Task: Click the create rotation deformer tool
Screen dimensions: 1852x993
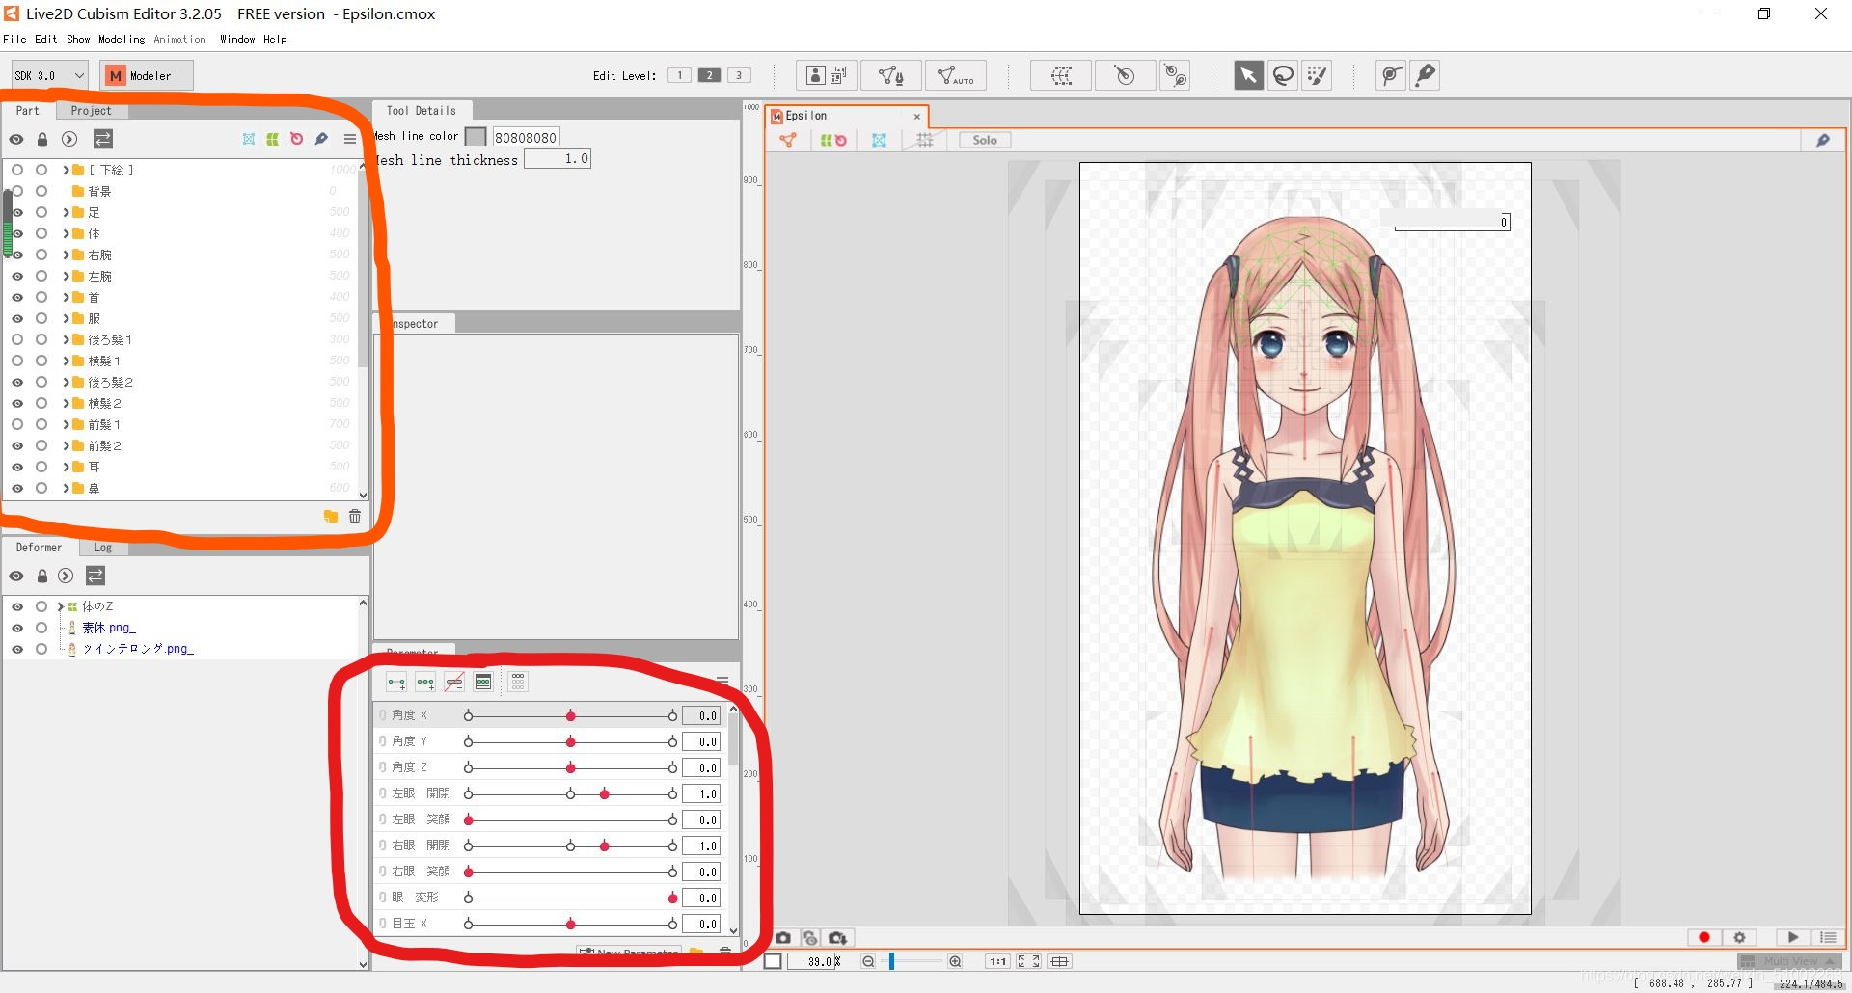Action: pyautogui.click(x=1126, y=75)
